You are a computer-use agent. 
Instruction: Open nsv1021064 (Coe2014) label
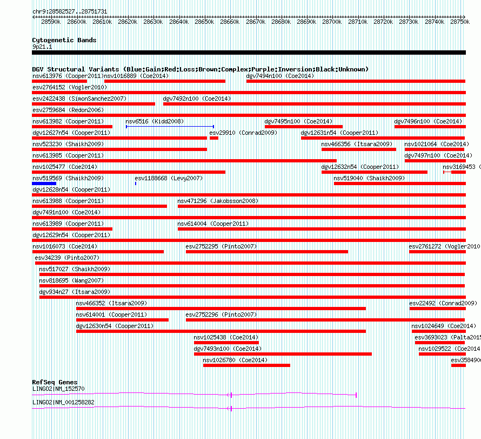437,144
